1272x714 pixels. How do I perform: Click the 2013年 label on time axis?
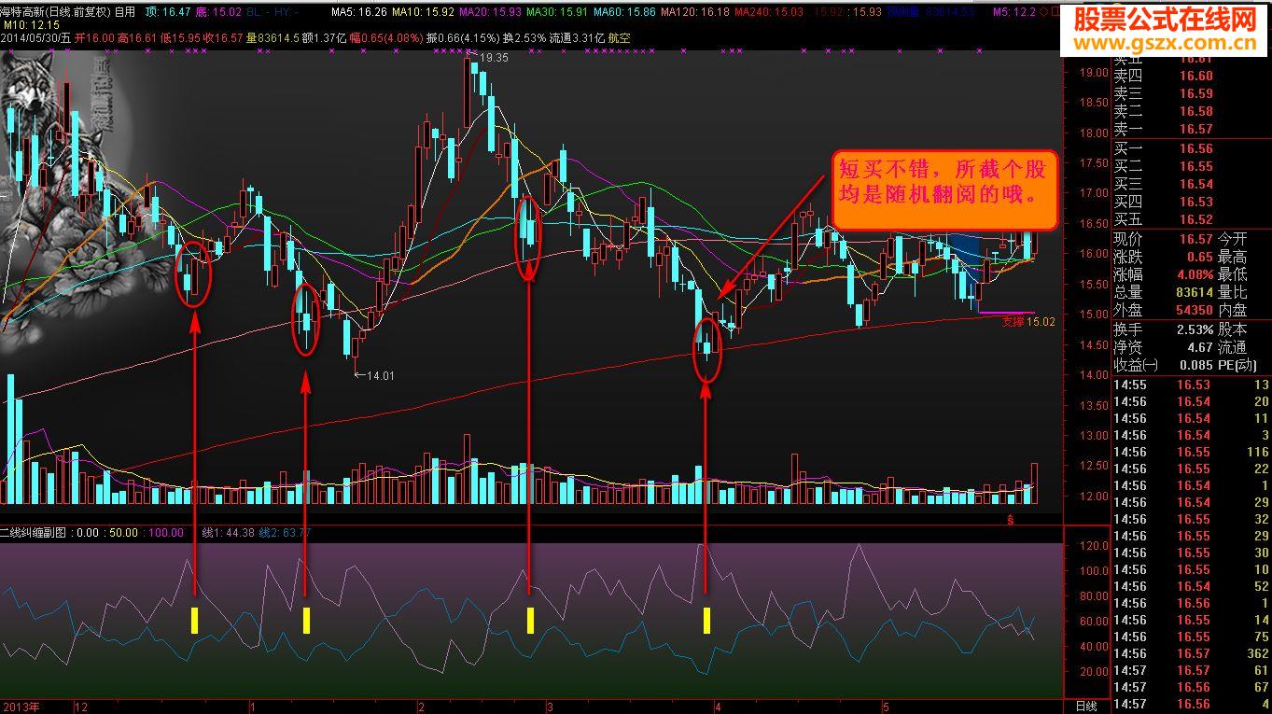pos(20,707)
